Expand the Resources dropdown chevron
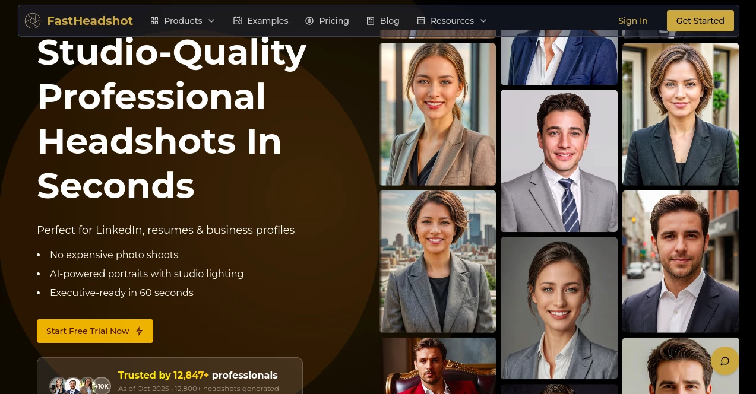 483,21
